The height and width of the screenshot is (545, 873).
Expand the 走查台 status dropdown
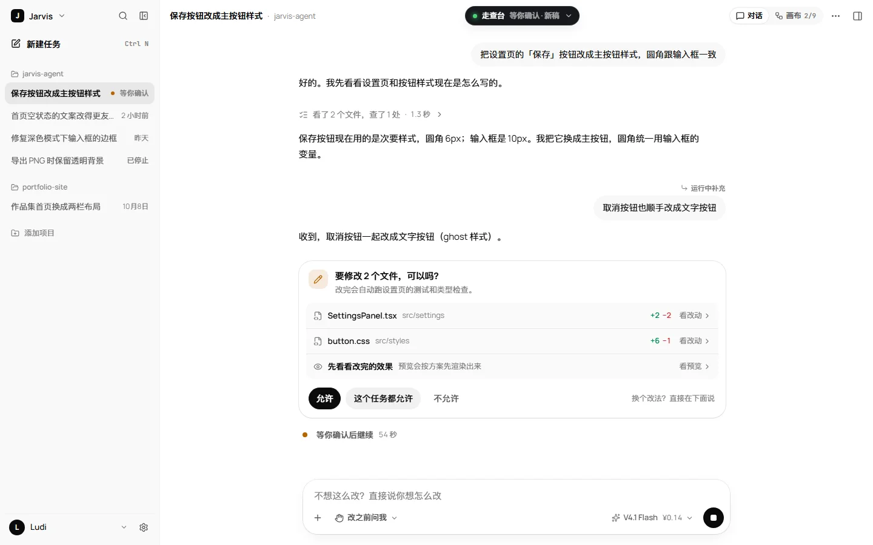[x=522, y=16]
